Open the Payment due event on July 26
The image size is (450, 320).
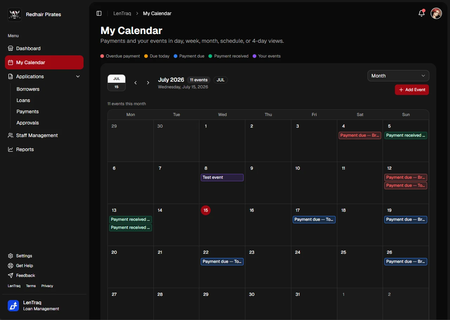406,261
